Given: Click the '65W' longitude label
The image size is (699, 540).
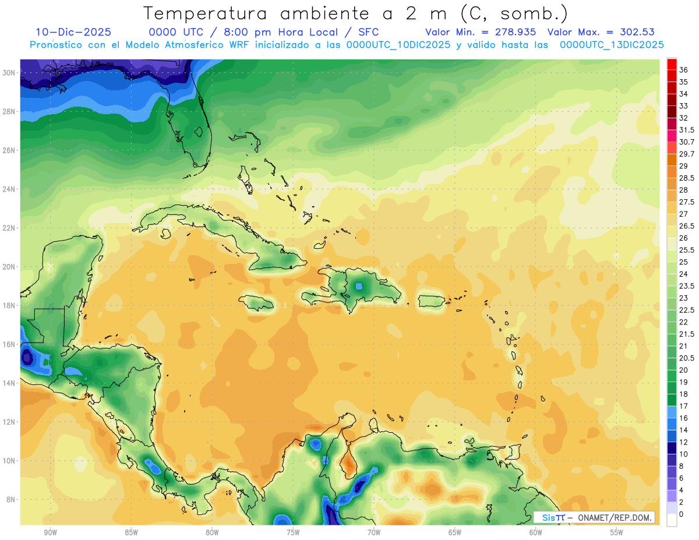Looking at the screenshot, I should (x=455, y=532).
